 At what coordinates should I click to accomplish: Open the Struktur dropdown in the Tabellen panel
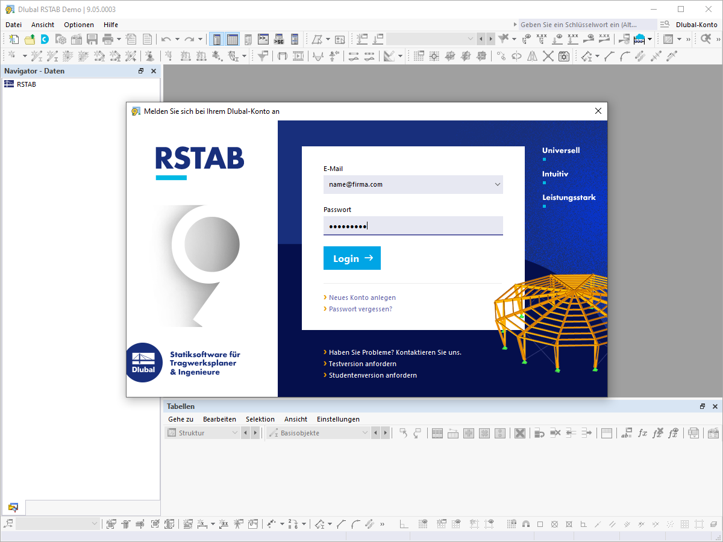pyautogui.click(x=237, y=432)
